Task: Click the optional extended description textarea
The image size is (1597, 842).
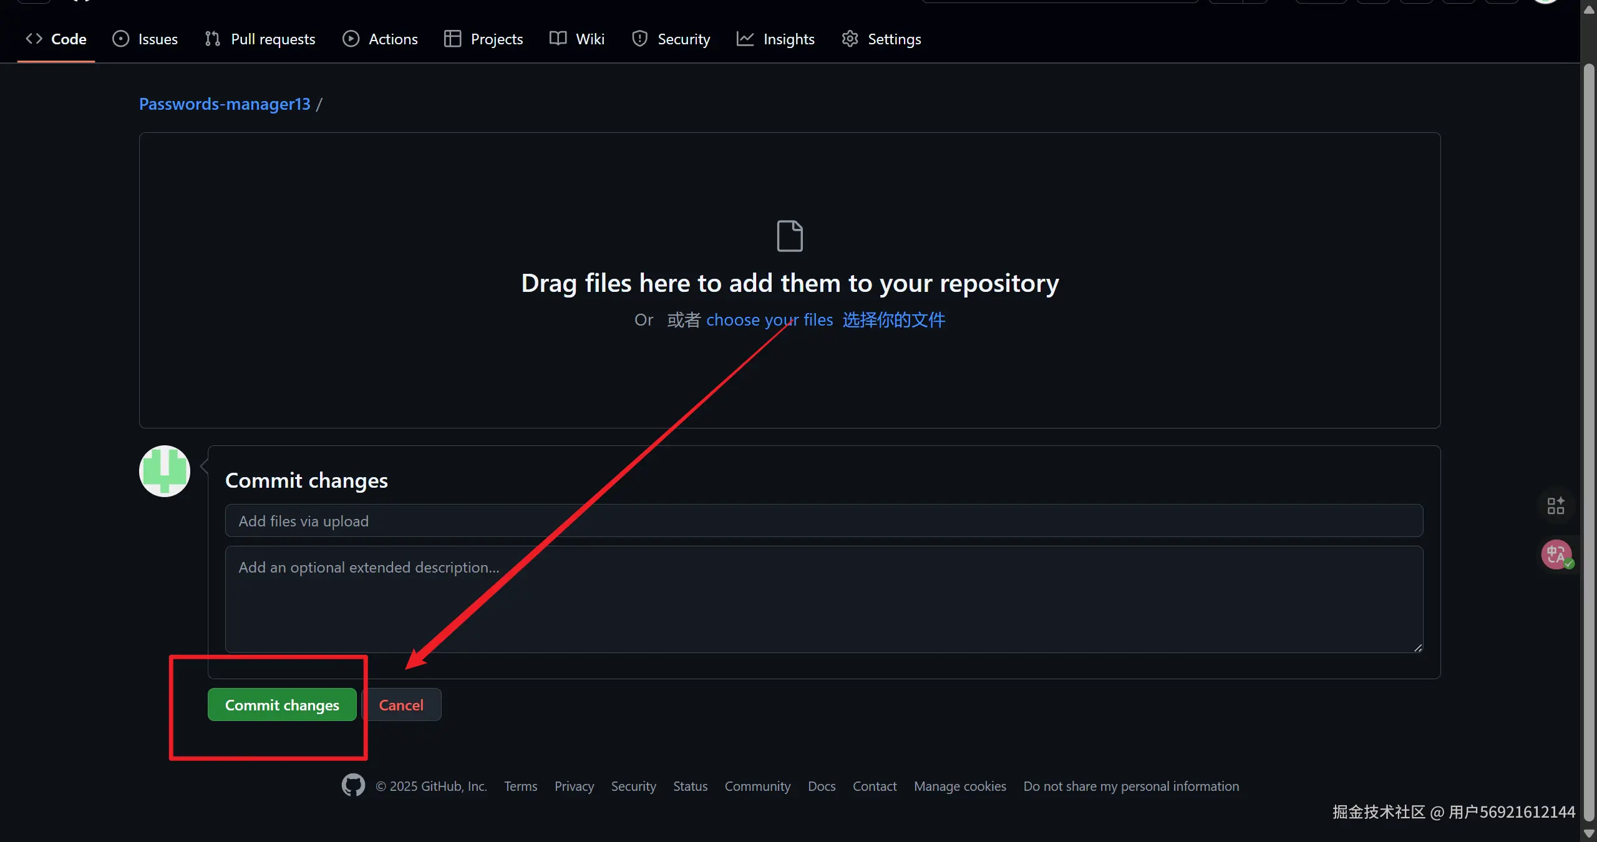Action: (x=823, y=599)
